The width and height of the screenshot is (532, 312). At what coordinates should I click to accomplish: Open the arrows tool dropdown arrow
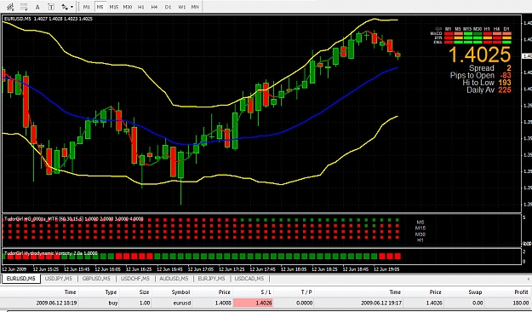coord(72,7)
